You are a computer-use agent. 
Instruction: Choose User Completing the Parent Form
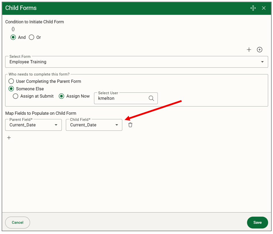pos(11,81)
